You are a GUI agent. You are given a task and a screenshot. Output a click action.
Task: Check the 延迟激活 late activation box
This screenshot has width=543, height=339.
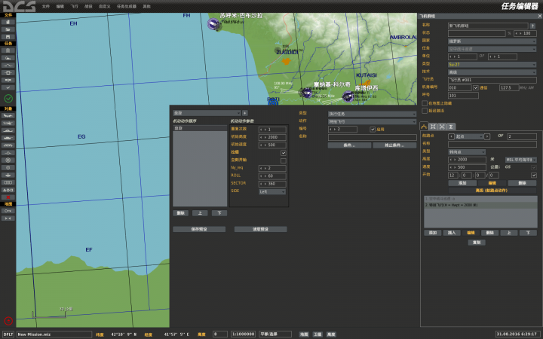[x=425, y=111]
